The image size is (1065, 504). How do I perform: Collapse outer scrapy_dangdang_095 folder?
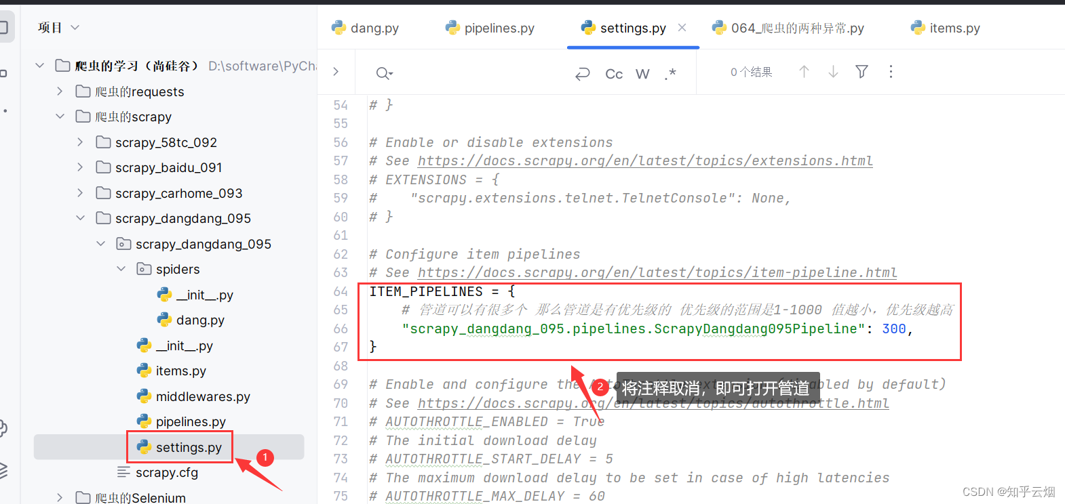point(80,218)
